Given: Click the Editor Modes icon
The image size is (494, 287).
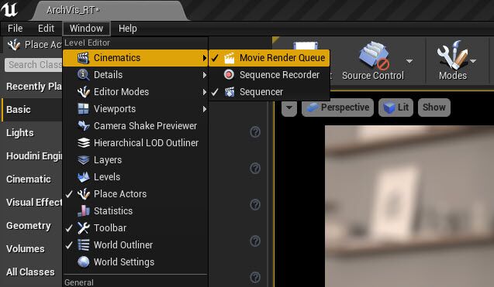Looking at the screenshot, I should [83, 92].
